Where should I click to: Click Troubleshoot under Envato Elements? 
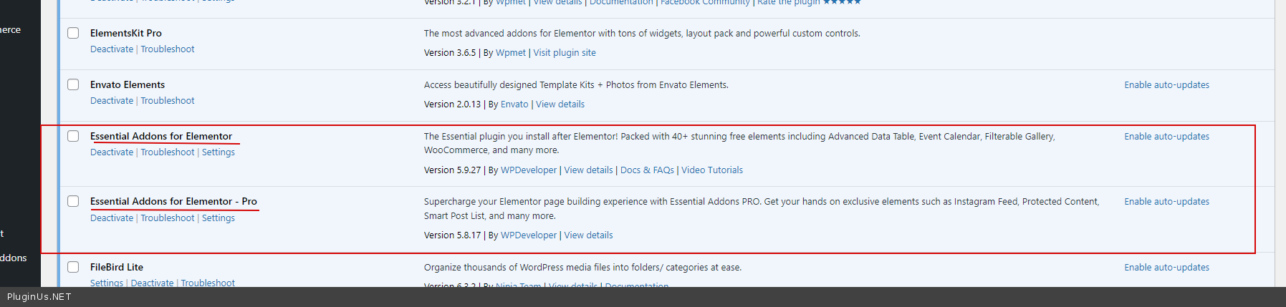click(168, 101)
